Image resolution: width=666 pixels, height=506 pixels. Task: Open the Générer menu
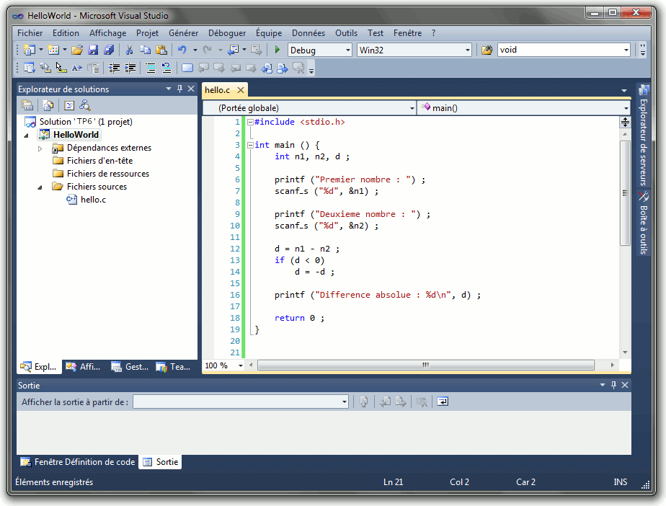[184, 33]
